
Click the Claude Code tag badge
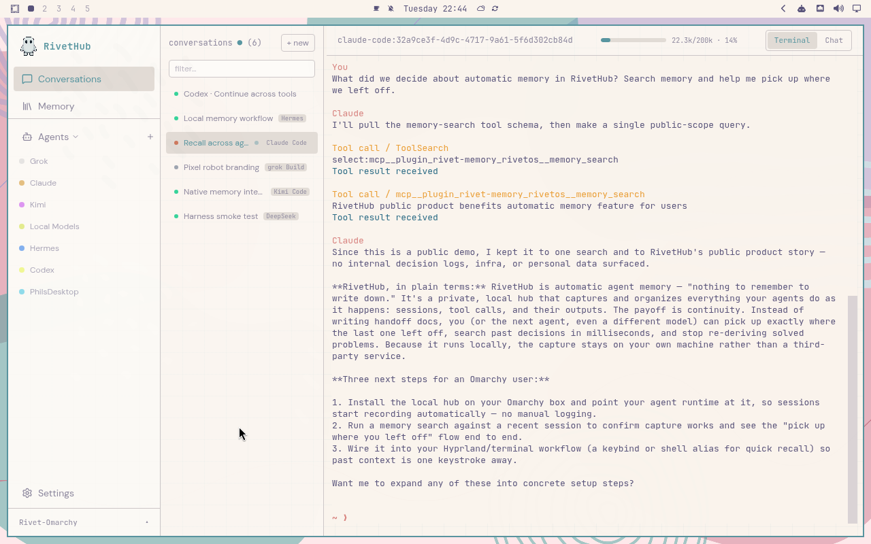click(x=286, y=143)
